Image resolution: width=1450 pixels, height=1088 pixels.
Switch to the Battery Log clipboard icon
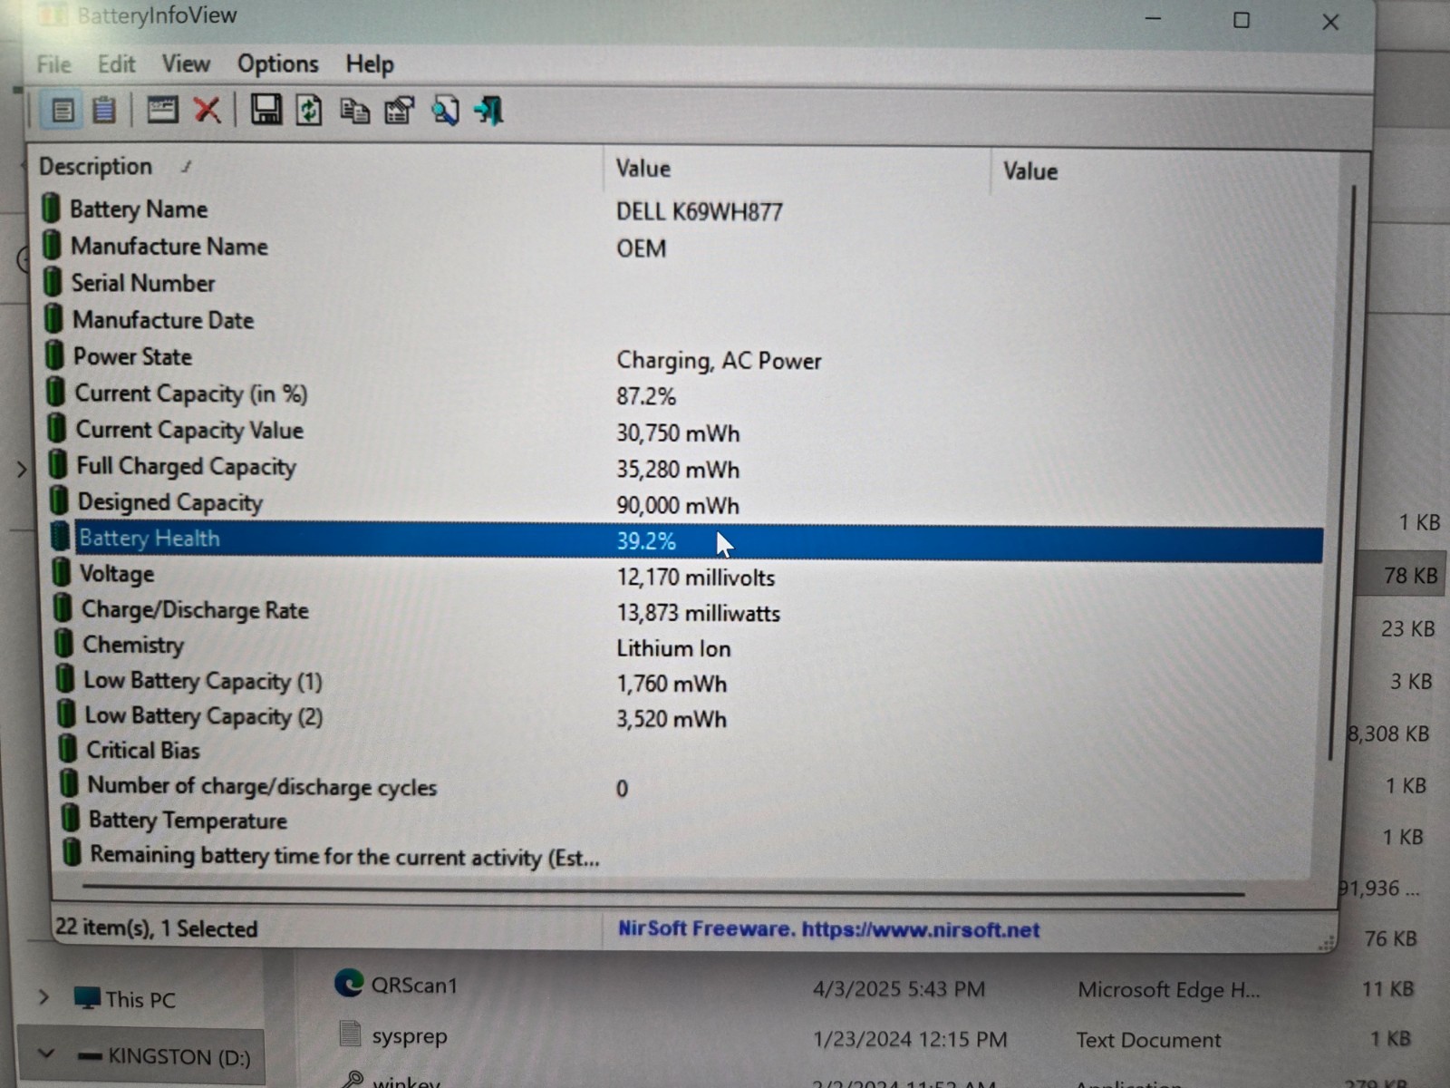[x=104, y=111]
